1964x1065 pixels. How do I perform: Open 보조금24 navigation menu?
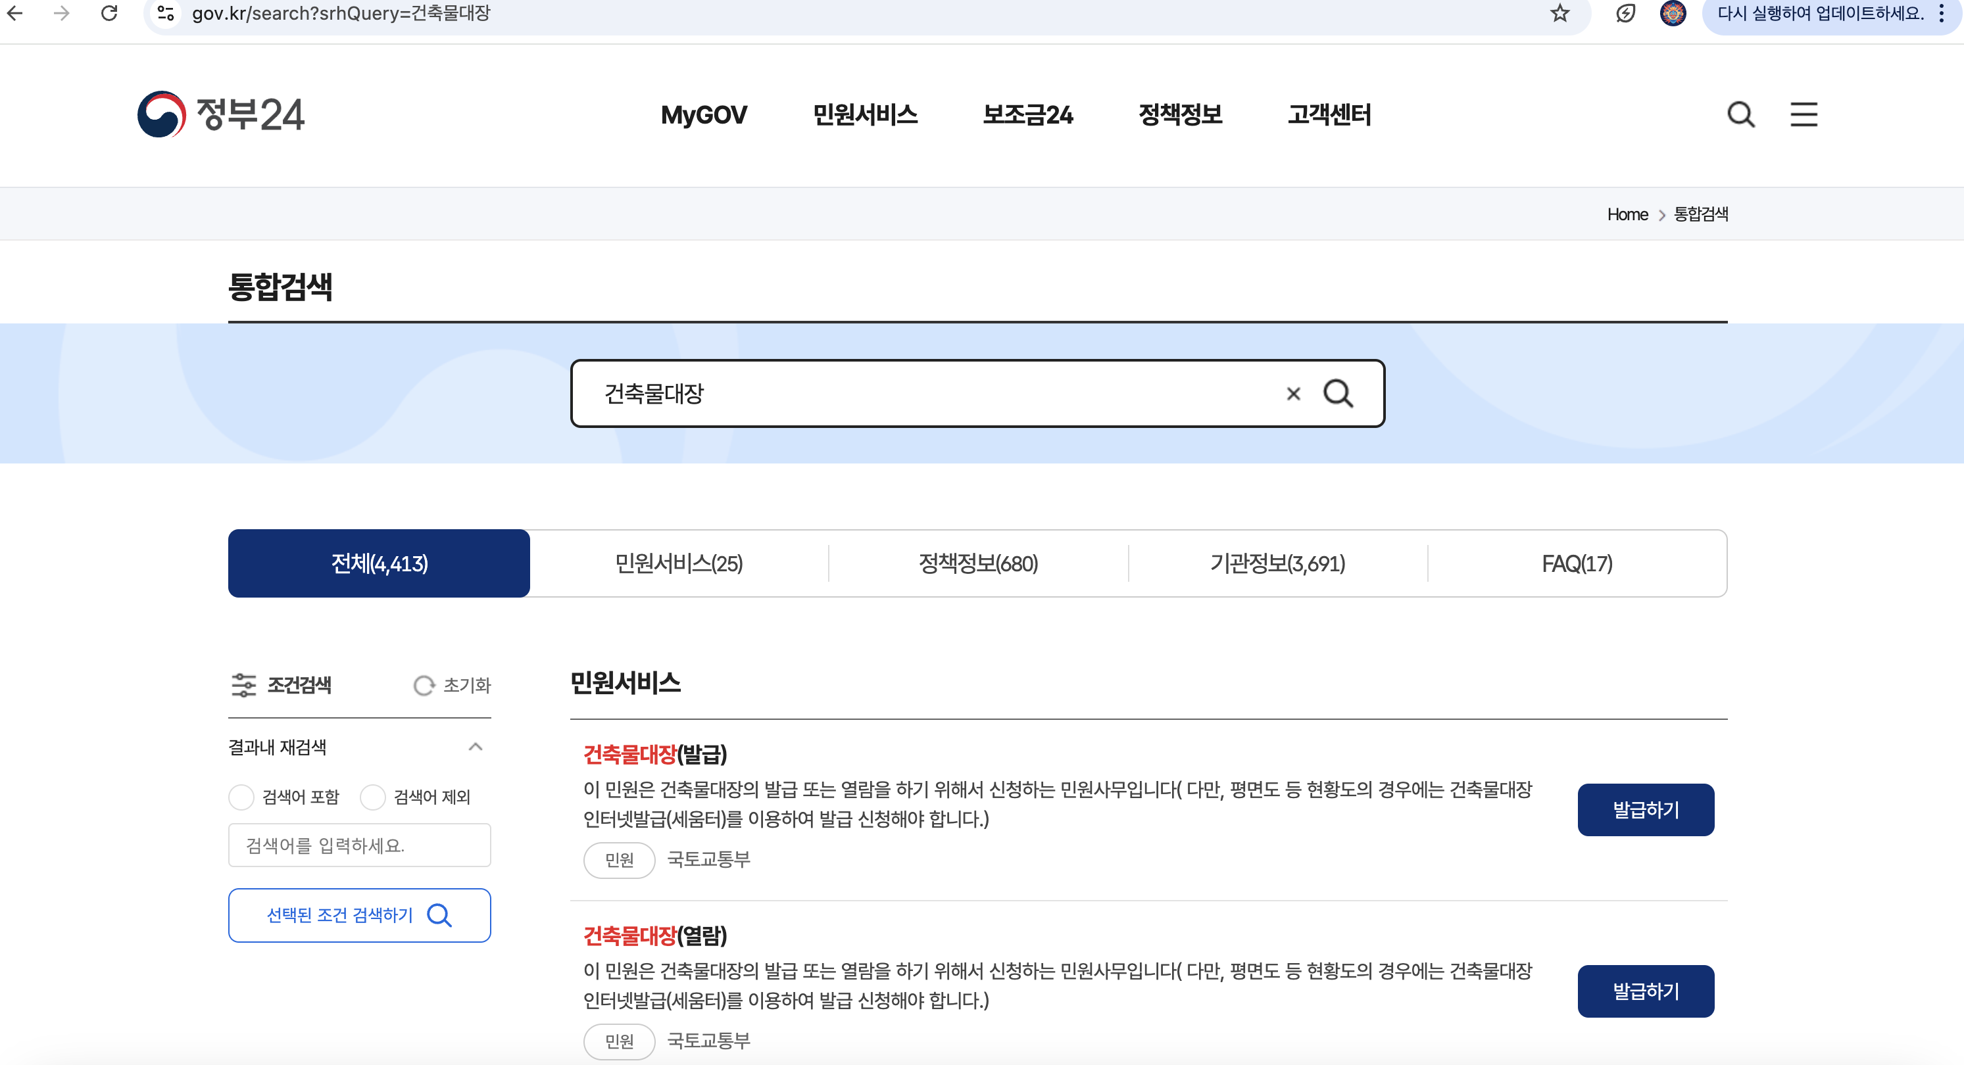pyautogui.click(x=1028, y=115)
